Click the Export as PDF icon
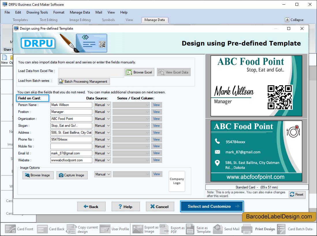This screenshot has width=317, height=236. coord(164,229)
